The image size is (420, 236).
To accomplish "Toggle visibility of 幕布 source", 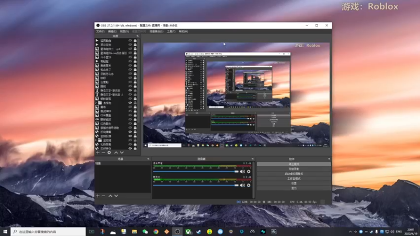I will [130, 107].
